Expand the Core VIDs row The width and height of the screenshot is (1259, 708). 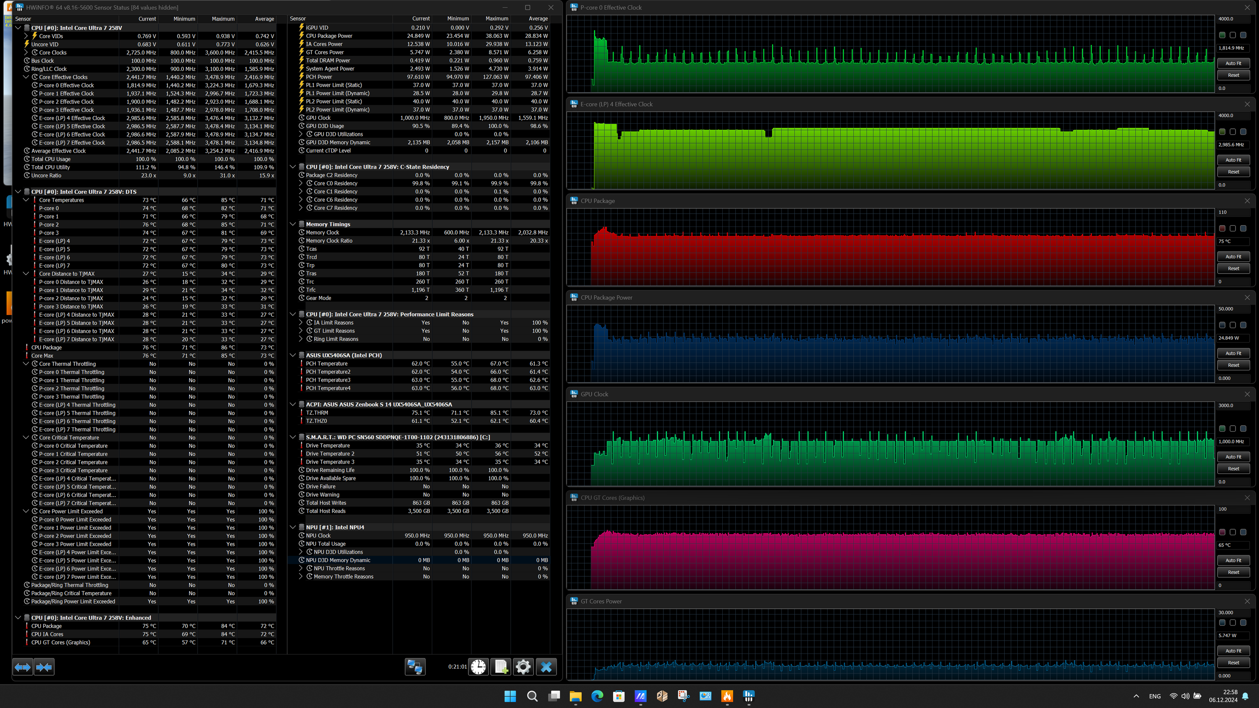(x=26, y=36)
